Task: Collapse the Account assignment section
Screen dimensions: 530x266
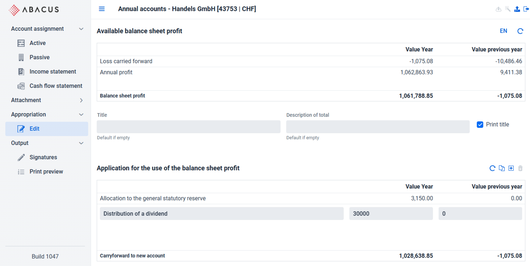Action: point(81,29)
